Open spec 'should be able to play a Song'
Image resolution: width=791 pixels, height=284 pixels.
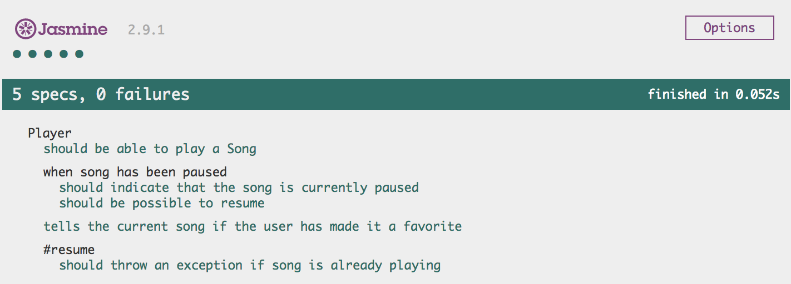coord(150,149)
